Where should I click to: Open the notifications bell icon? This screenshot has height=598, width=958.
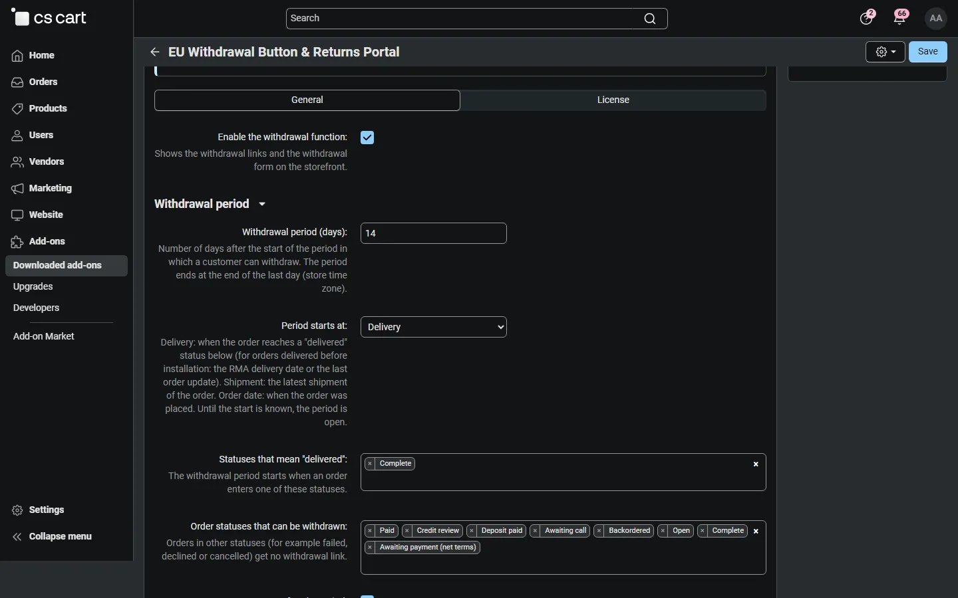point(901,18)
